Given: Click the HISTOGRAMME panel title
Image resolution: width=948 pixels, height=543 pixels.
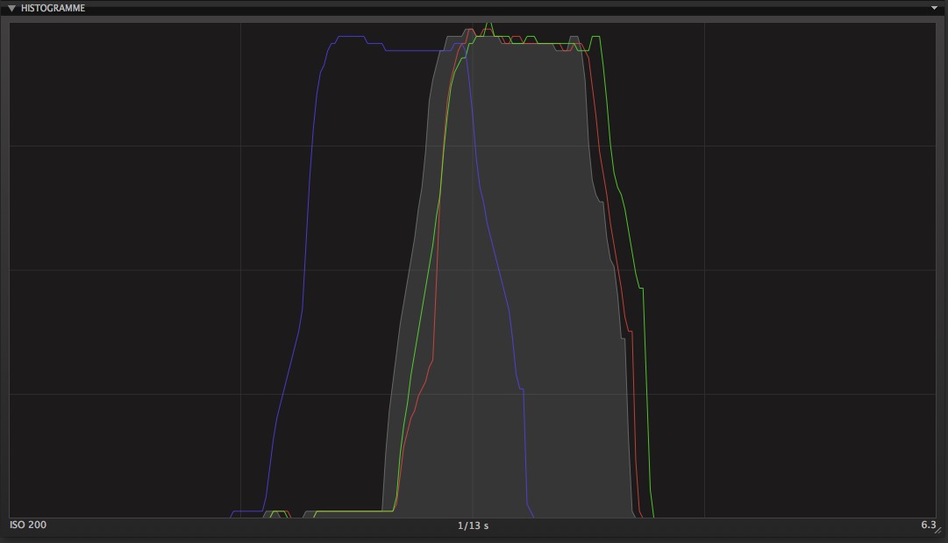Looking at the screenshot, I should click(x=53, y=9).
